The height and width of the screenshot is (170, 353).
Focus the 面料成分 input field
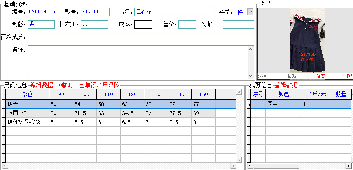coord(141,37)
